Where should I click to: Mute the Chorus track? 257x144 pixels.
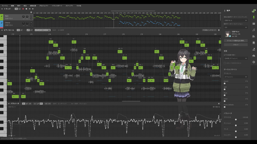tap(31, 23)
